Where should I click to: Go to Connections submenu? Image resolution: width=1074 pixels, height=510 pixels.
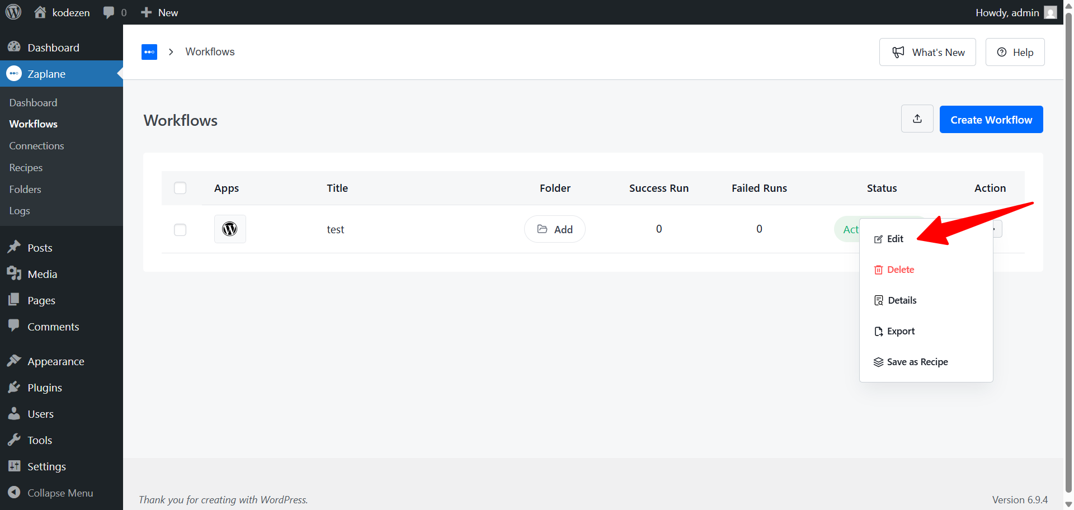pyautogui.click(x=36, y=146)
